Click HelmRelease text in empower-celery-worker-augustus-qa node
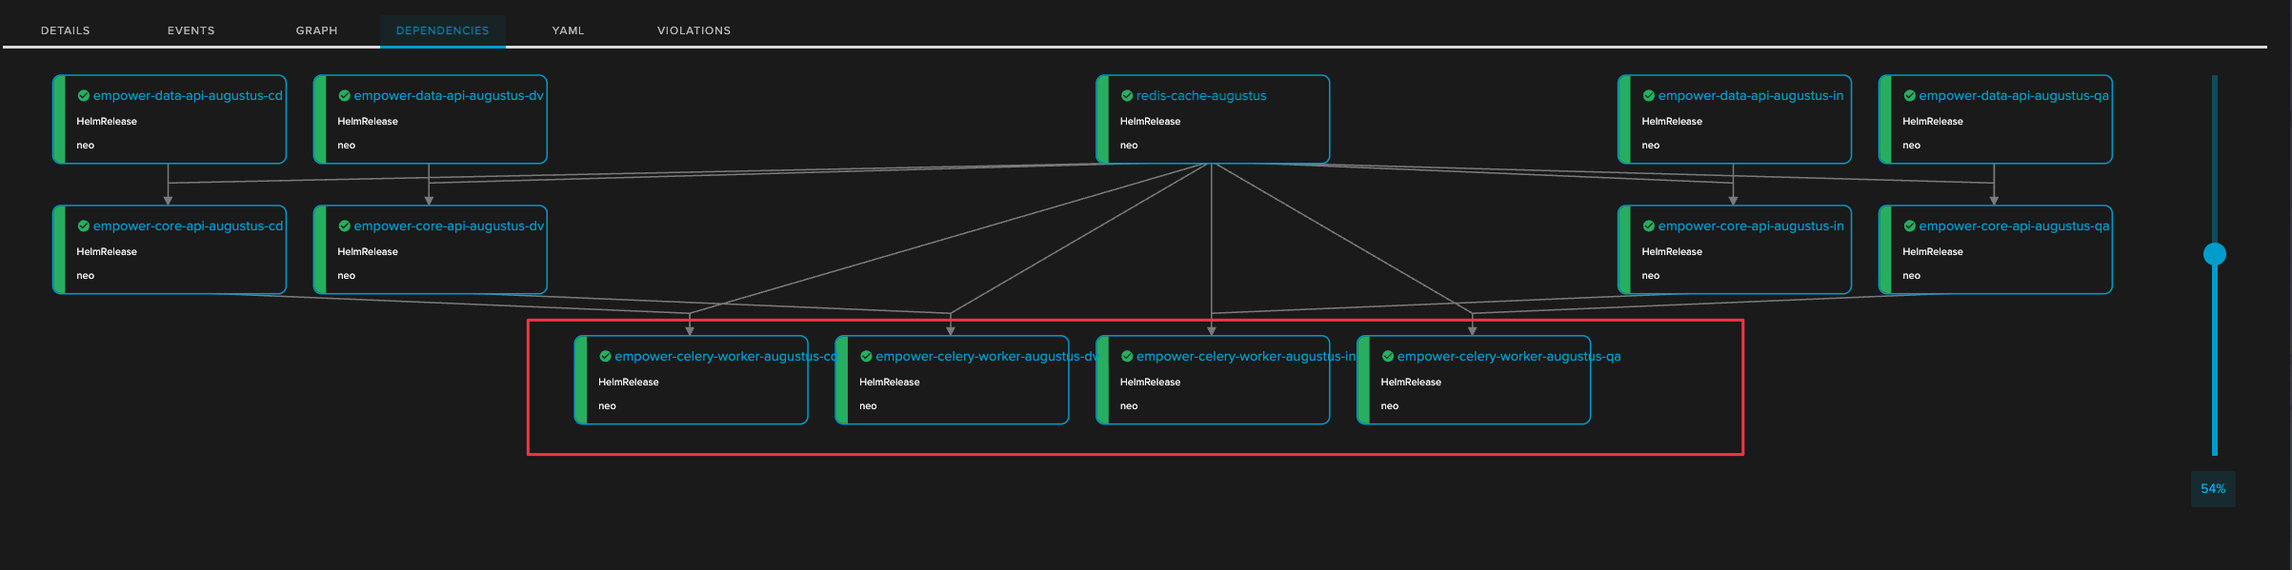The width and height of the screenshot is (2292, 570). coord(1411,383)
